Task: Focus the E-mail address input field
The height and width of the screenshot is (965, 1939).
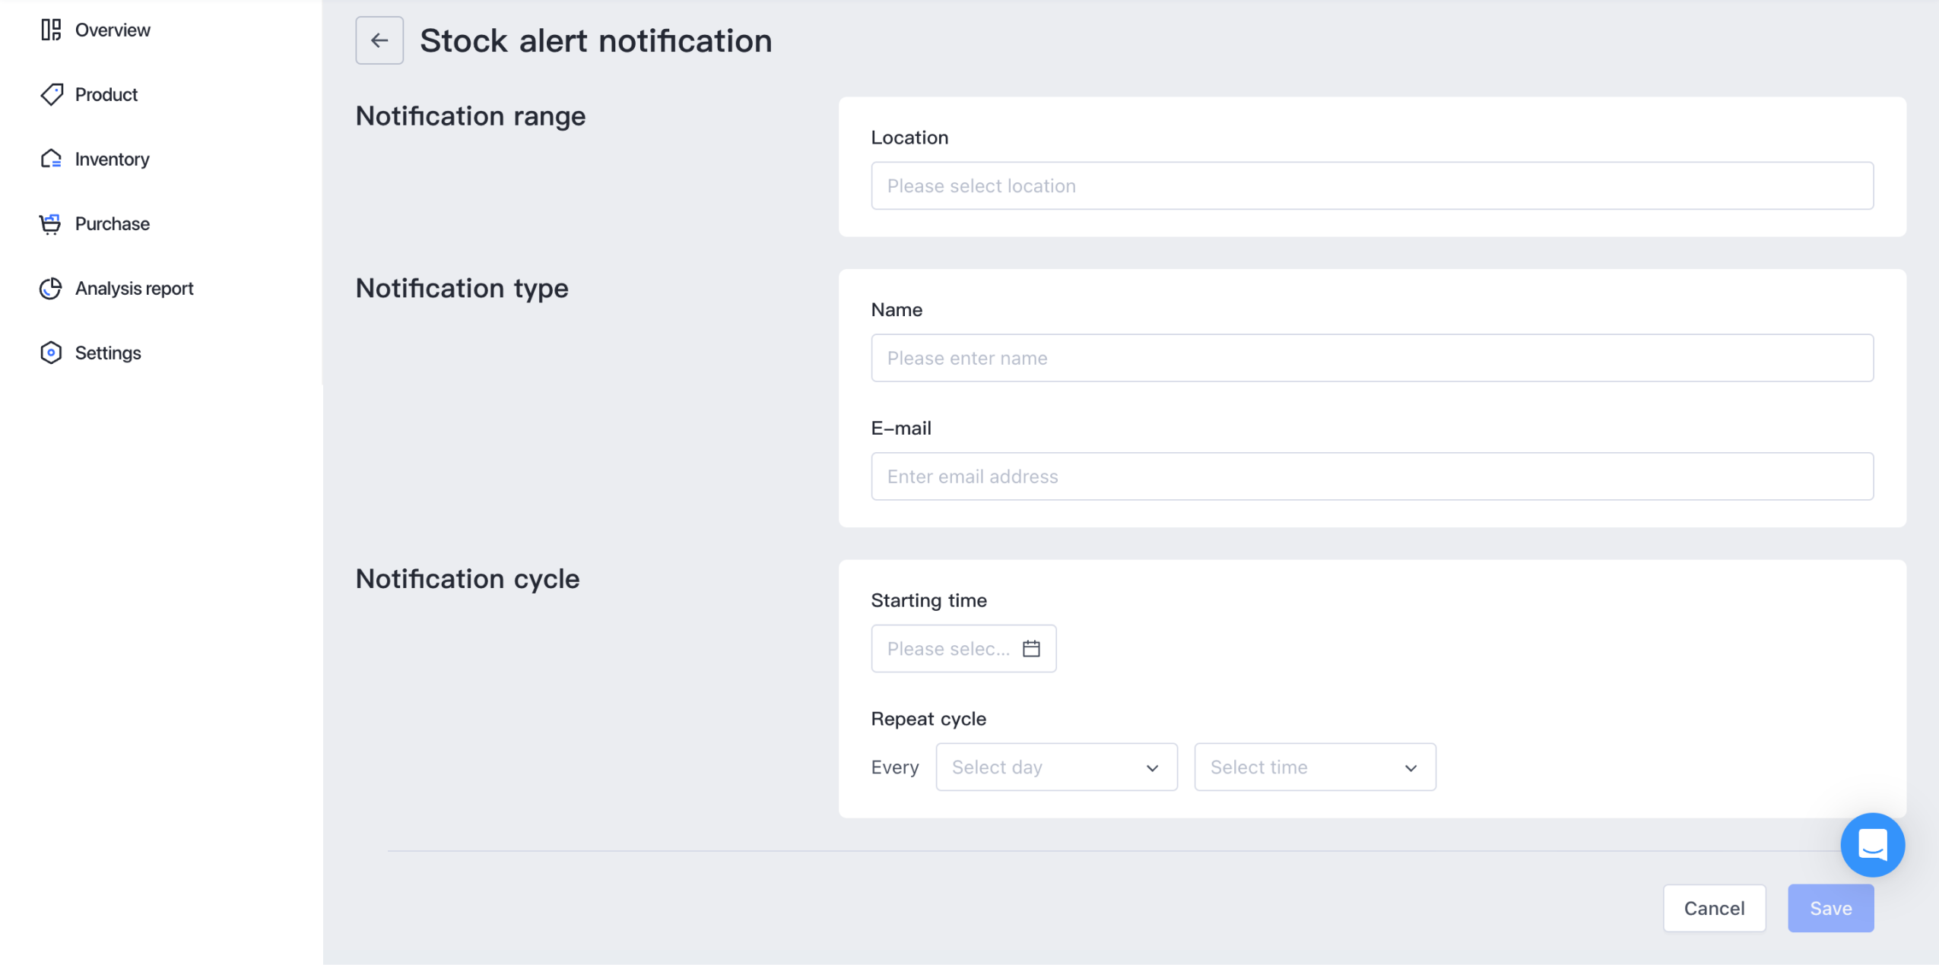Action: coord(1372,476)
